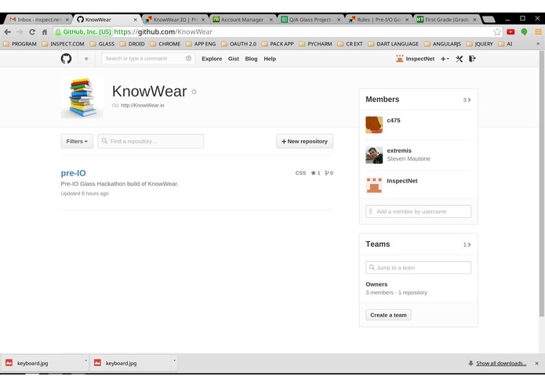Focus Add a member by username field
The image size is (545, 387).
click(418, 212)
